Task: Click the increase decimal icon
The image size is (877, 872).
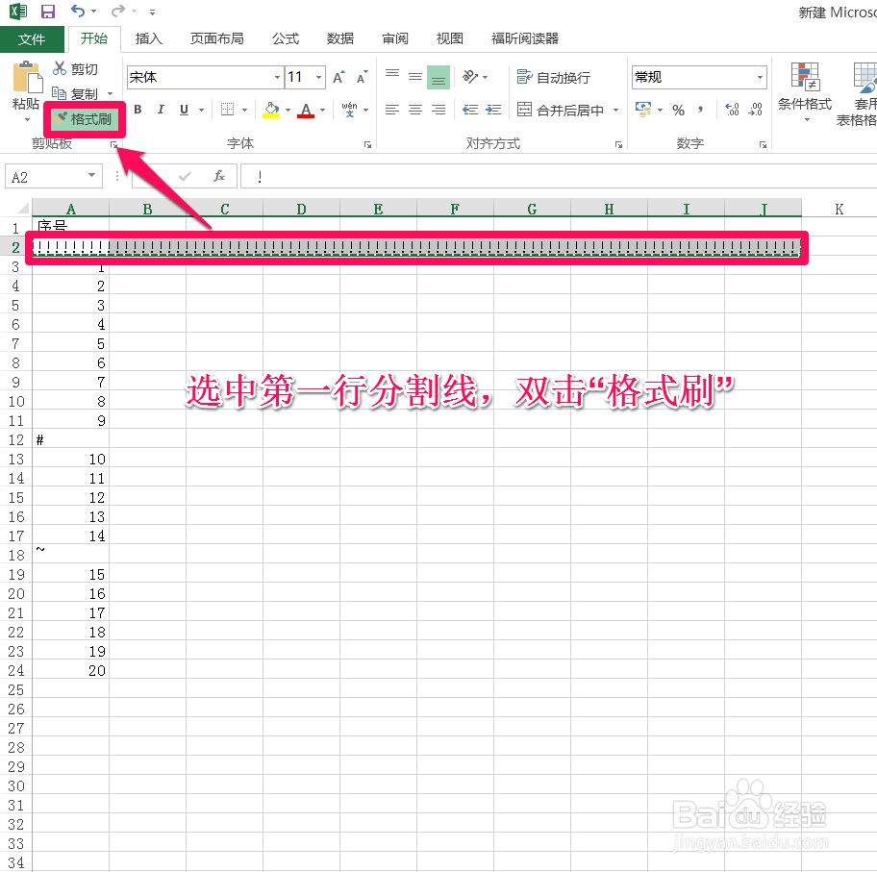Action: click(x=733, y=110)
